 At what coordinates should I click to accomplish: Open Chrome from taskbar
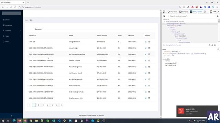click(x=31, y=121)
